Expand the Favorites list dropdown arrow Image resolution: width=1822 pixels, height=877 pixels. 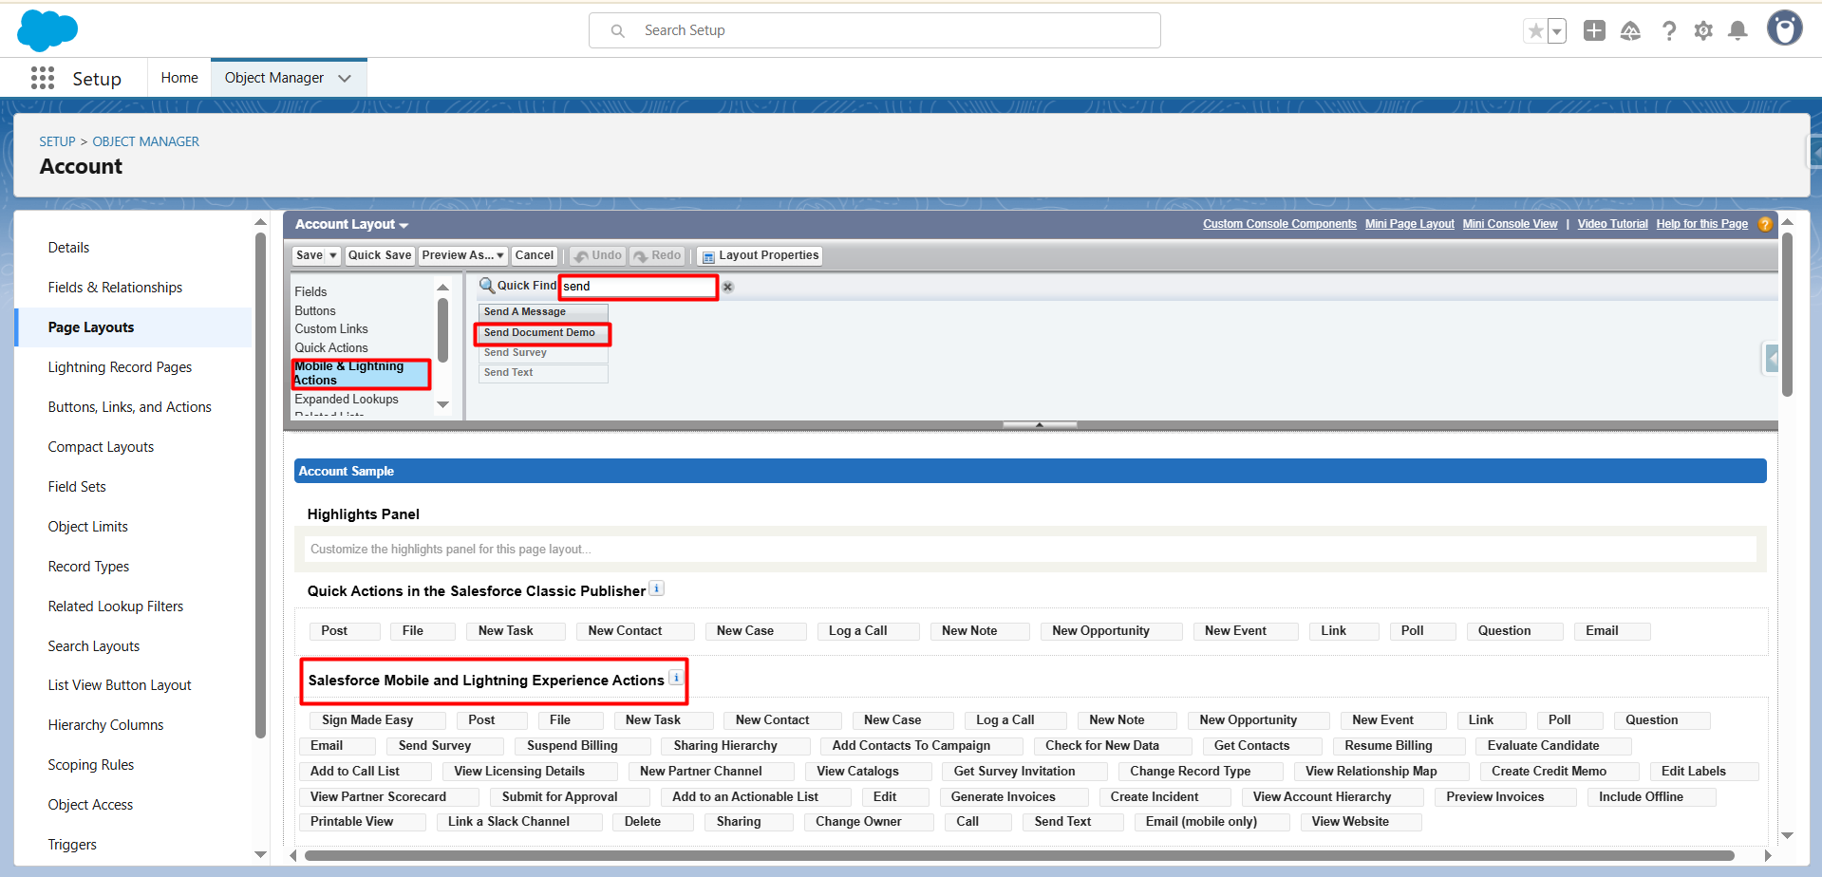(1557, 31)
